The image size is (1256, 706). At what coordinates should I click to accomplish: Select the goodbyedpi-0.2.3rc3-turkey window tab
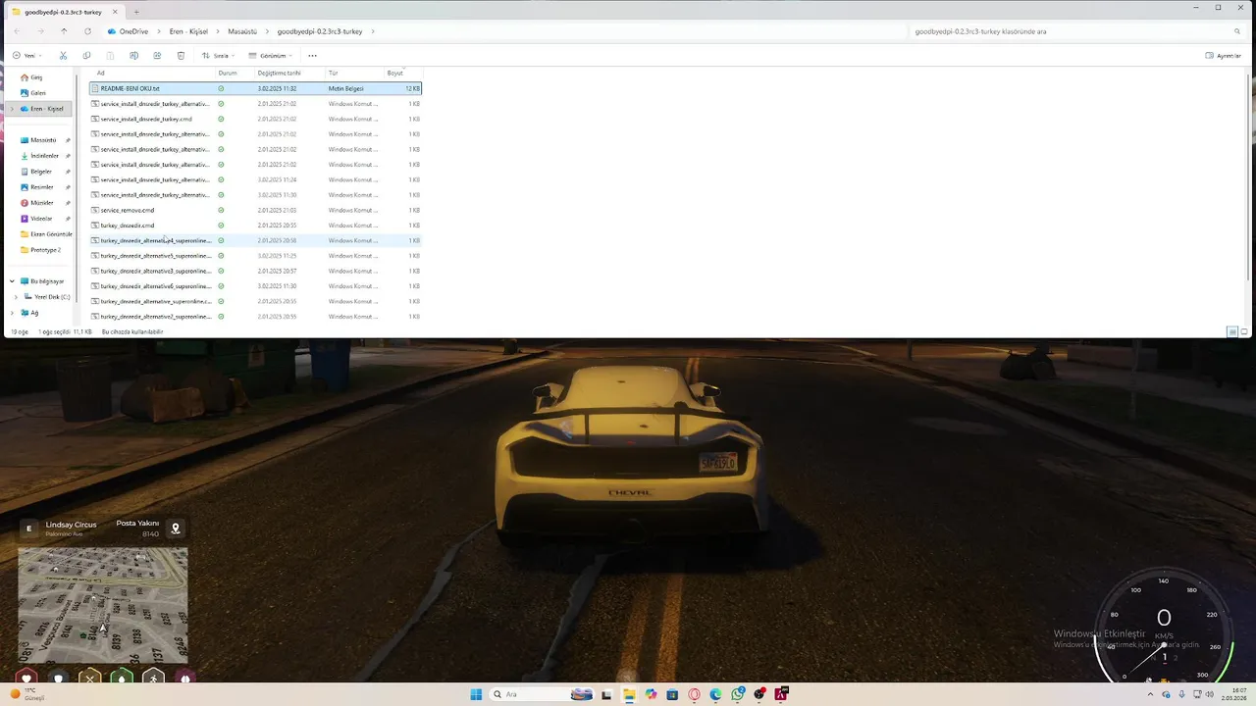point(63,12)
